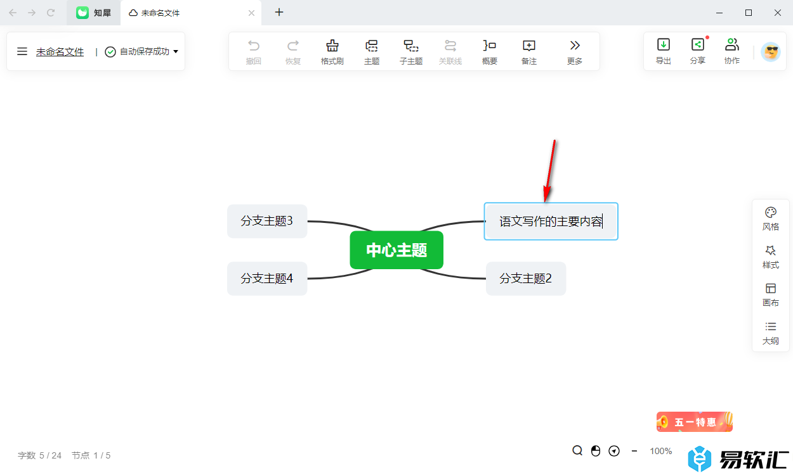Viewport: 793px width, 475px height.
Task: Click inside the 语文写作的主要内容 text field
Action: click(551, 221)
